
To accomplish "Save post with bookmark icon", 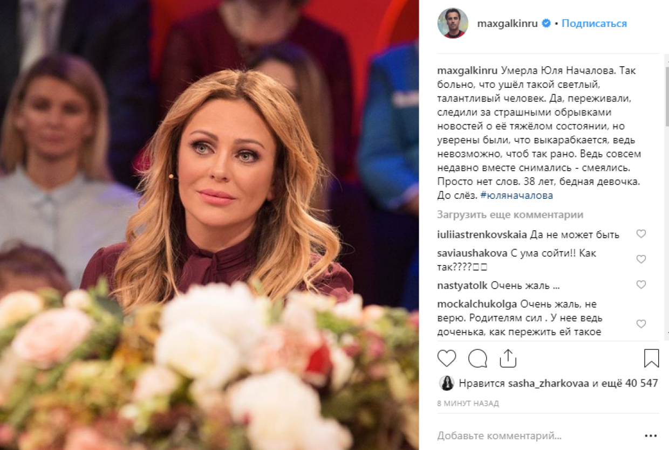I will 652,358.
